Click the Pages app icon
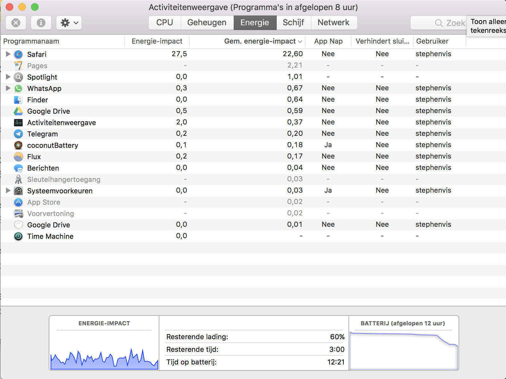This screenshot has width=506, height=379. click(x=18, y=66)
